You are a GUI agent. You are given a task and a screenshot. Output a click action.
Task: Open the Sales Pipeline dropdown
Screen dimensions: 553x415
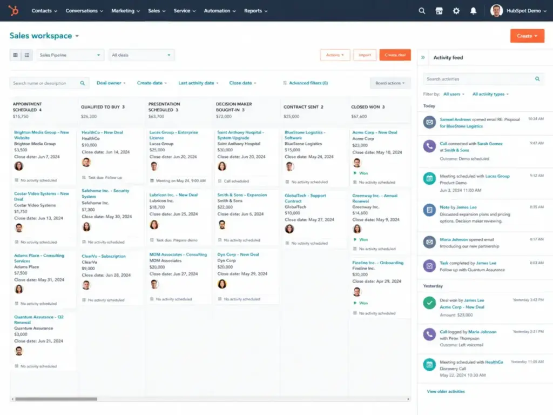(x=70, y=55)
